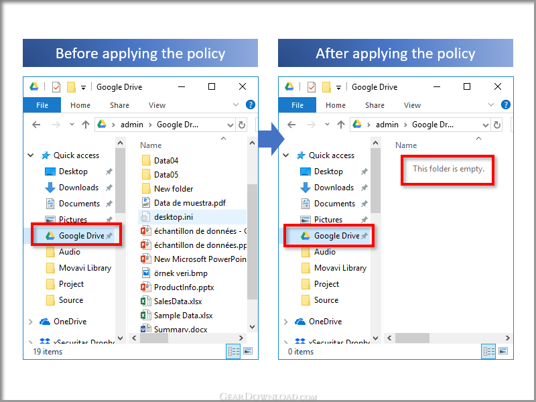The image size is (536, 402).
Task: Open recent locations dropdown in left window
Action: [72, 125]
